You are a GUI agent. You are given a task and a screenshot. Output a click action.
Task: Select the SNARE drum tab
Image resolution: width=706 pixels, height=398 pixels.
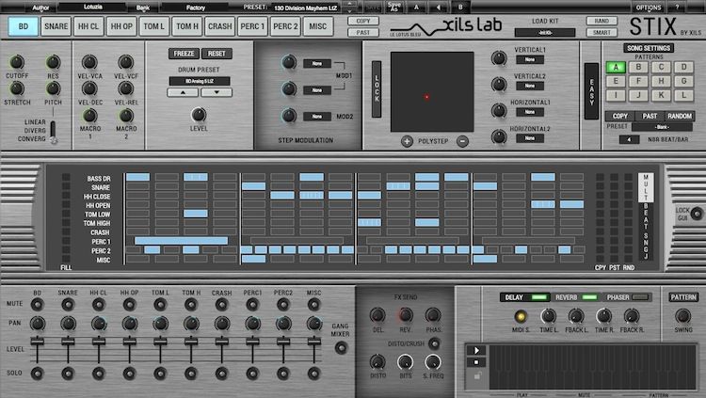[x=56, y=26]
